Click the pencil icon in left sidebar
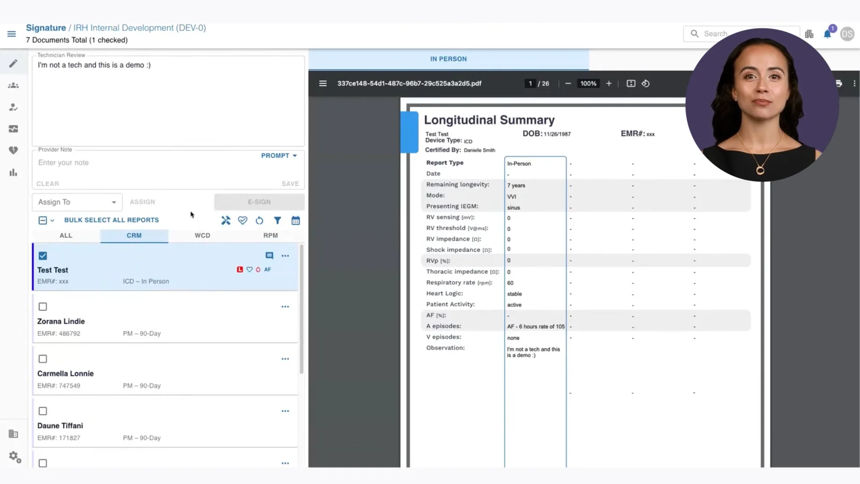This screenshot has width=860, height=484. point(13,64)
